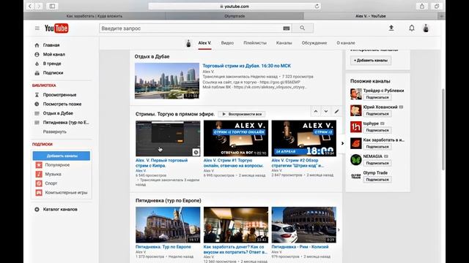Subscribe to tophype
The height and width of the screenshot is (263, 469).
[x=377, y=130]
